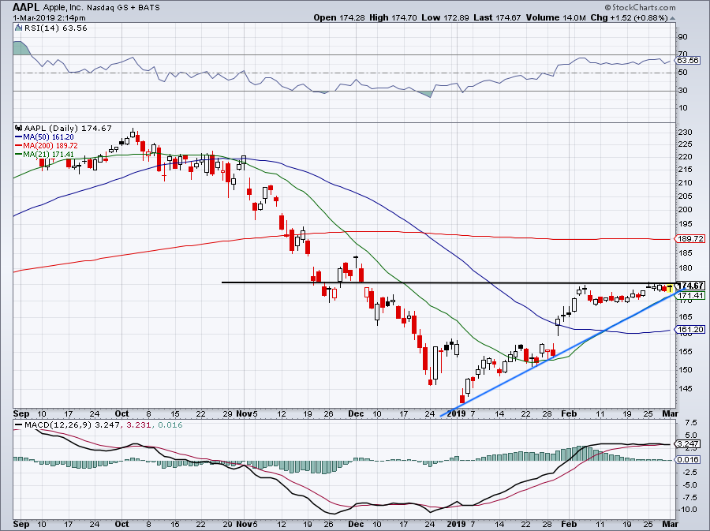Image resolution: width=710 pixels, height=531 pixels.
Task: Click the 63.56 RSI value tag
Action: click(688, 60)
